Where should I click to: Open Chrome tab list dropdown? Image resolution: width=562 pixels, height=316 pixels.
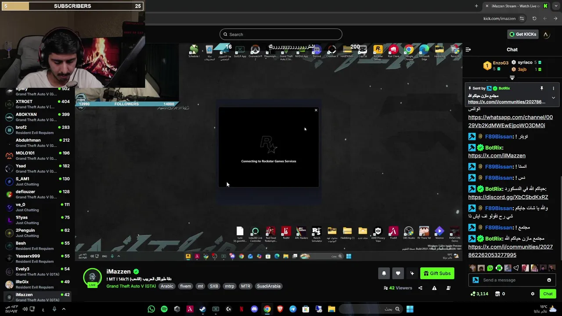point(555,6)
